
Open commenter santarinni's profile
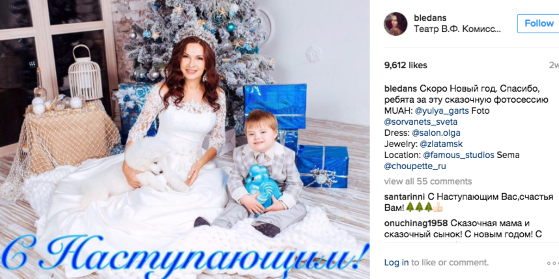(x=403, y=196)
